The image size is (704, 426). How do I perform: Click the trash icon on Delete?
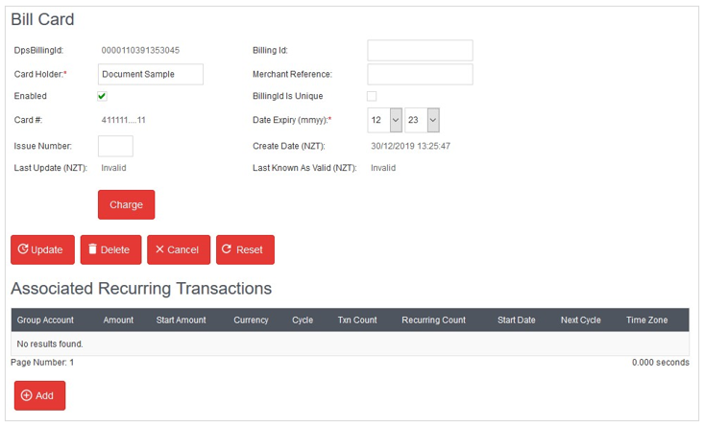92,249
